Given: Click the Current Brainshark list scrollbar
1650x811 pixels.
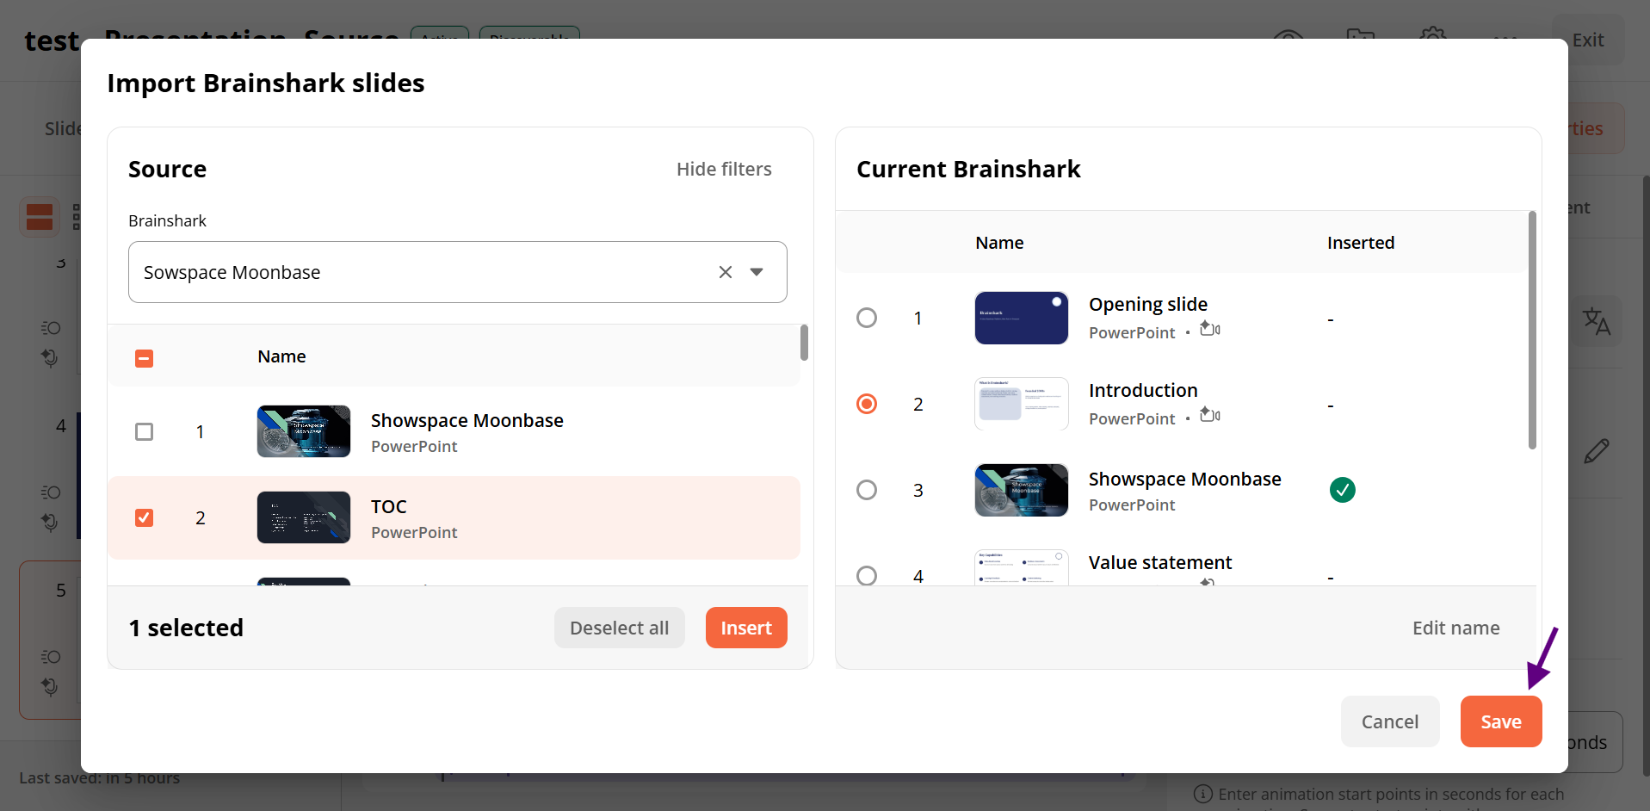Looking at the screenshot, I should pos(1532,330).
